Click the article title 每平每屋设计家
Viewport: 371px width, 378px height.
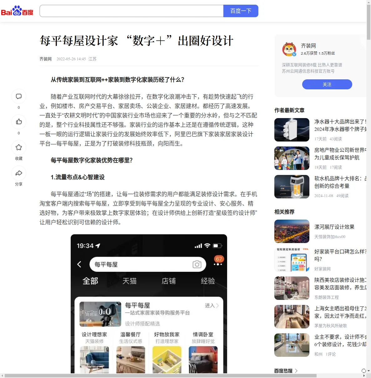click(x=137, y=41)
